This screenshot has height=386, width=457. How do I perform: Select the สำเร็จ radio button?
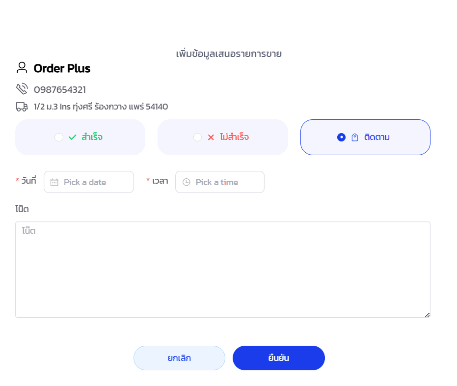(59, 138)
